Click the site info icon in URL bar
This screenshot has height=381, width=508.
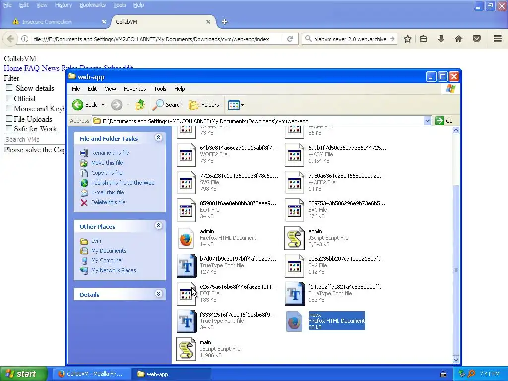coord(25,39)
